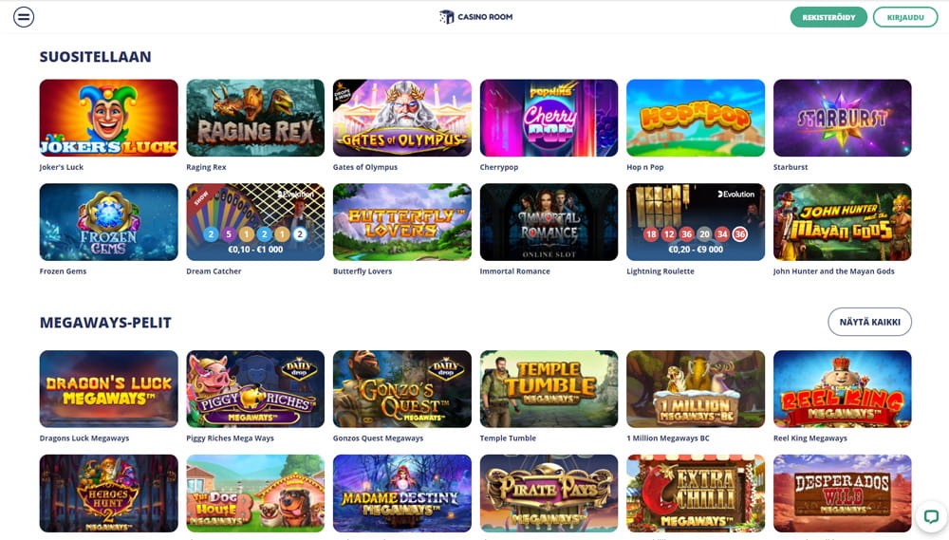The width and height of the screenshot is (949, 540).
Task: Click the Immortal Romance text link
Action: tap(515, 271)
